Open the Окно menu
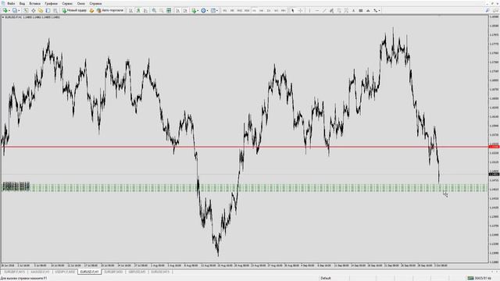 [x=81, y=3]
